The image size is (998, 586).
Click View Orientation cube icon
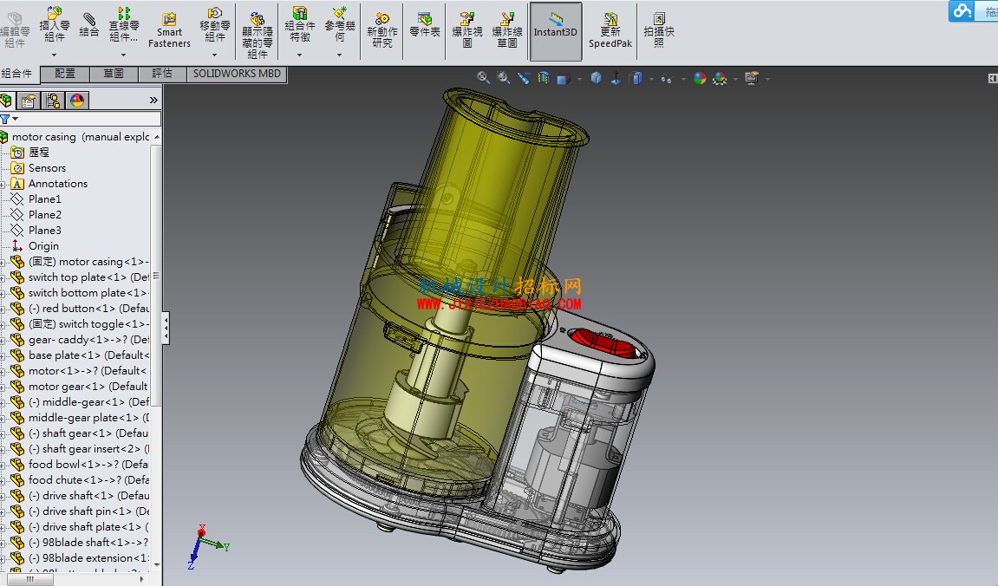coord(564,79)
